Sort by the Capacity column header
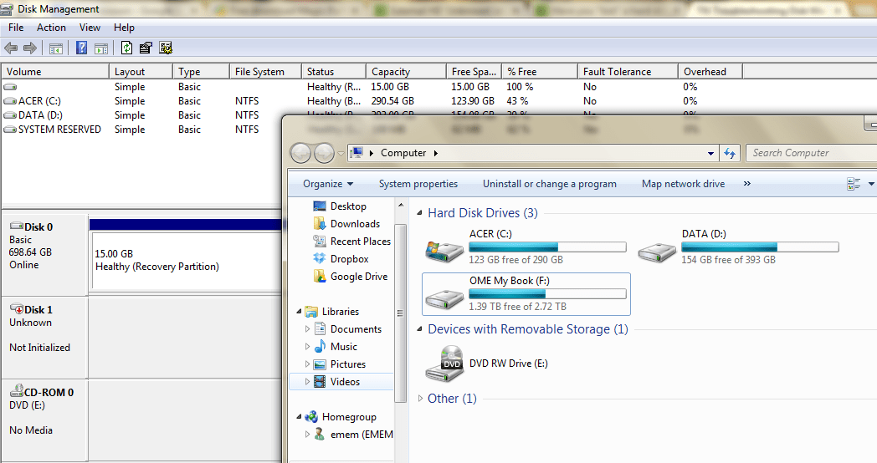This screenshot has height=463, width=877. pyautogui.click(x=406, y=72)
